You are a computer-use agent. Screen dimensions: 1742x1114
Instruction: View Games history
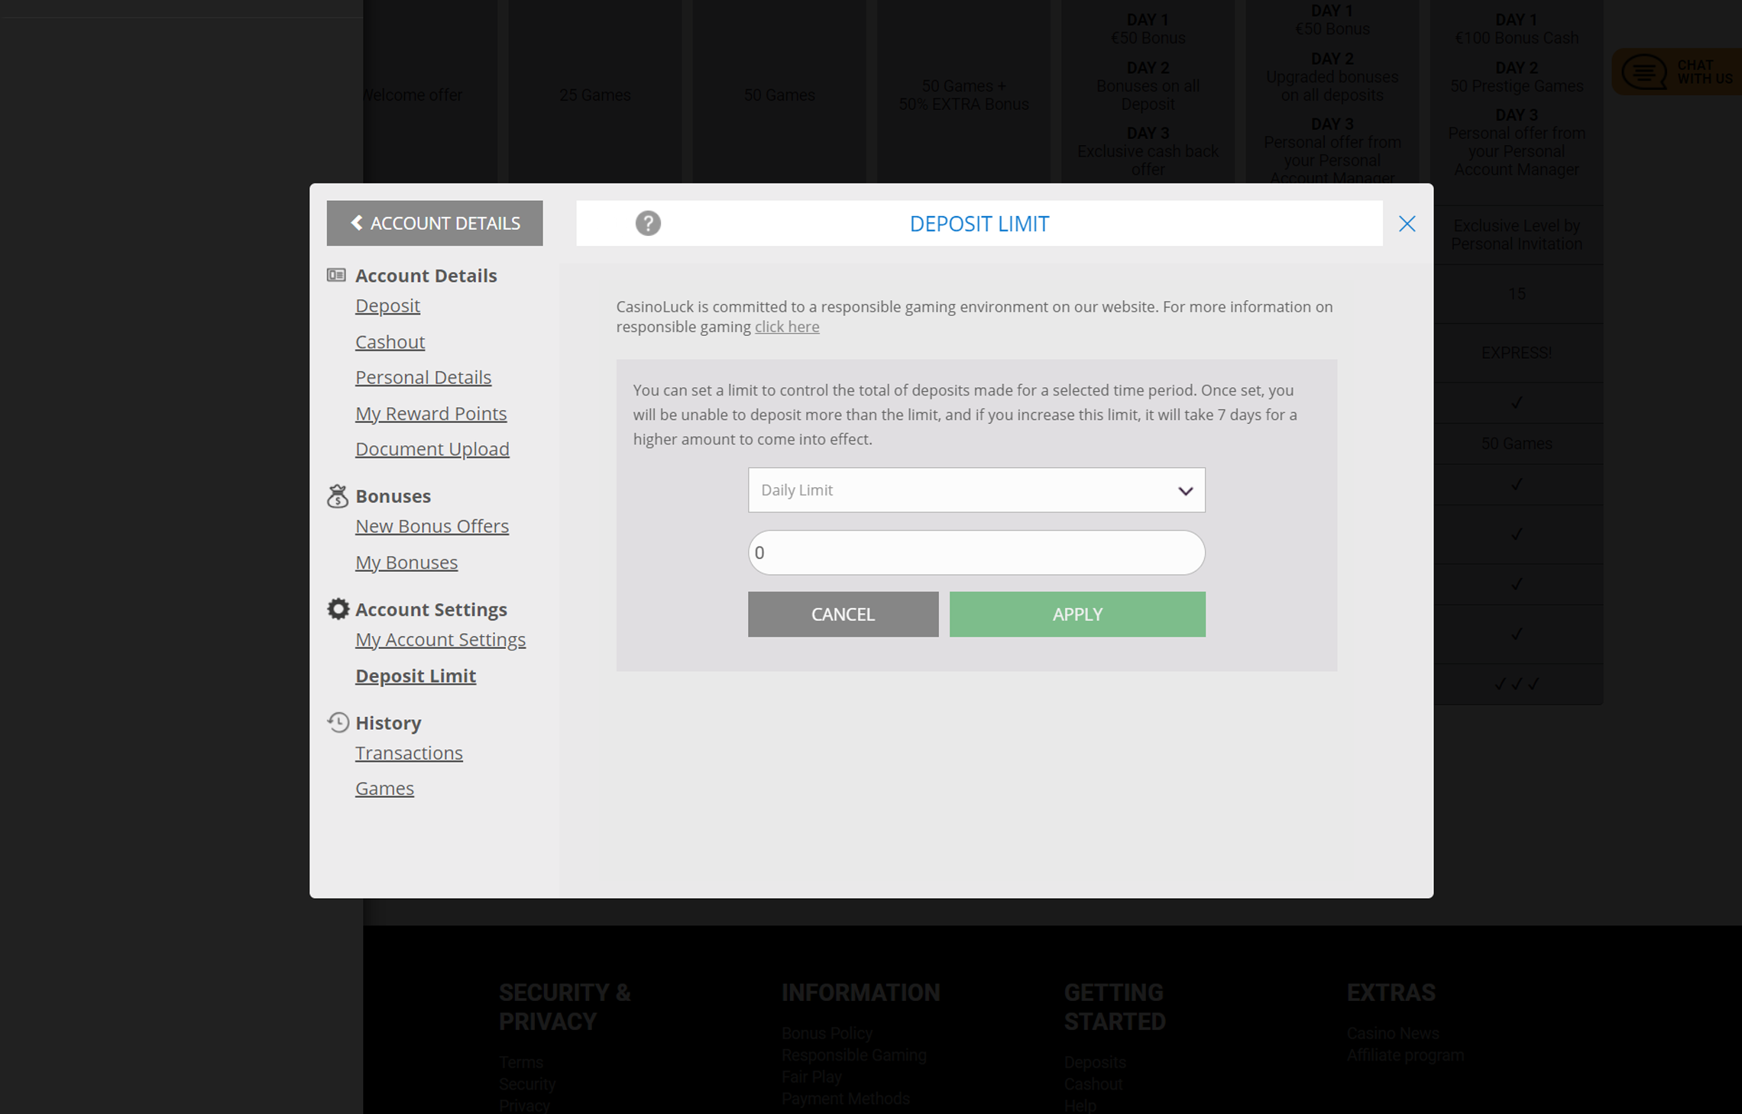point(384,788)
